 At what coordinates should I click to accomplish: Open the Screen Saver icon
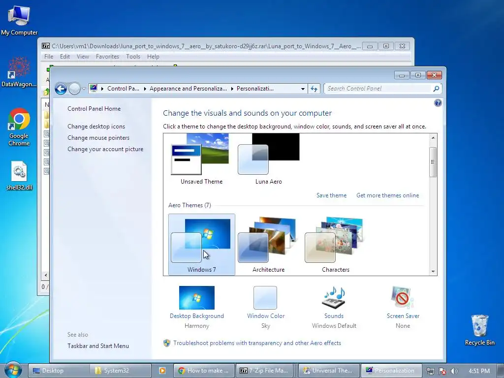[403, 298]
